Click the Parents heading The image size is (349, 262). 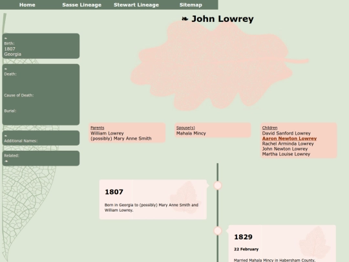point(97,127)
